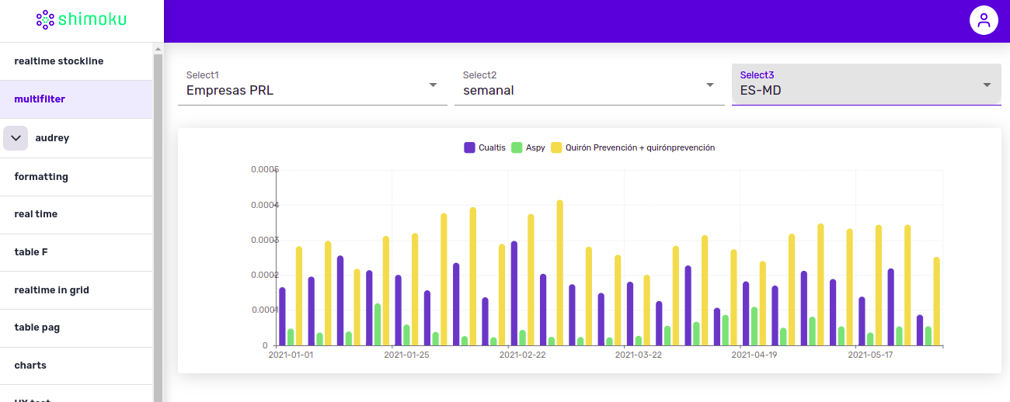Viewport: 1010px width, 402px height.
Task: Go to realtime in grid page
Action: point(76,290)
